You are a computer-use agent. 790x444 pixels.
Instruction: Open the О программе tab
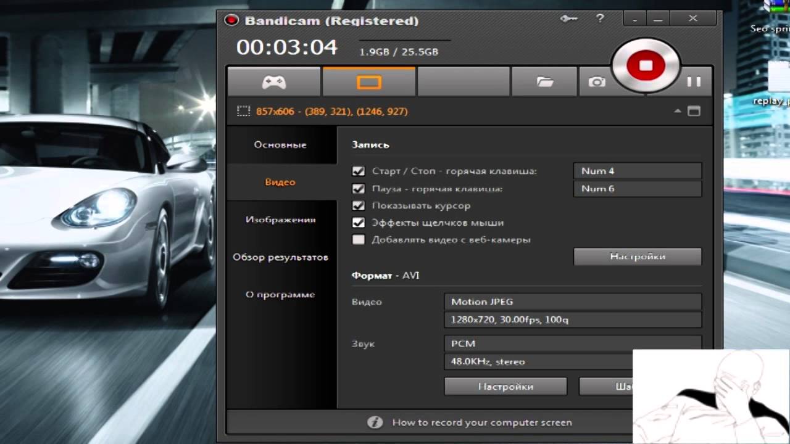point(280,295)
